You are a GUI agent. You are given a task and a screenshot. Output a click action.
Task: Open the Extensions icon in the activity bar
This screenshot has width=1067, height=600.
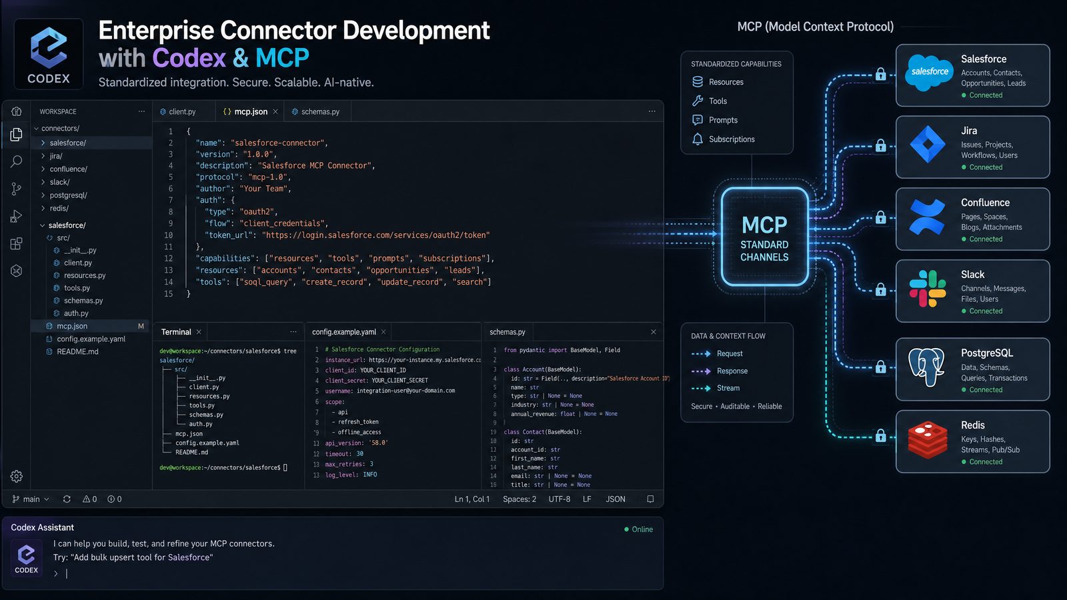17,243
